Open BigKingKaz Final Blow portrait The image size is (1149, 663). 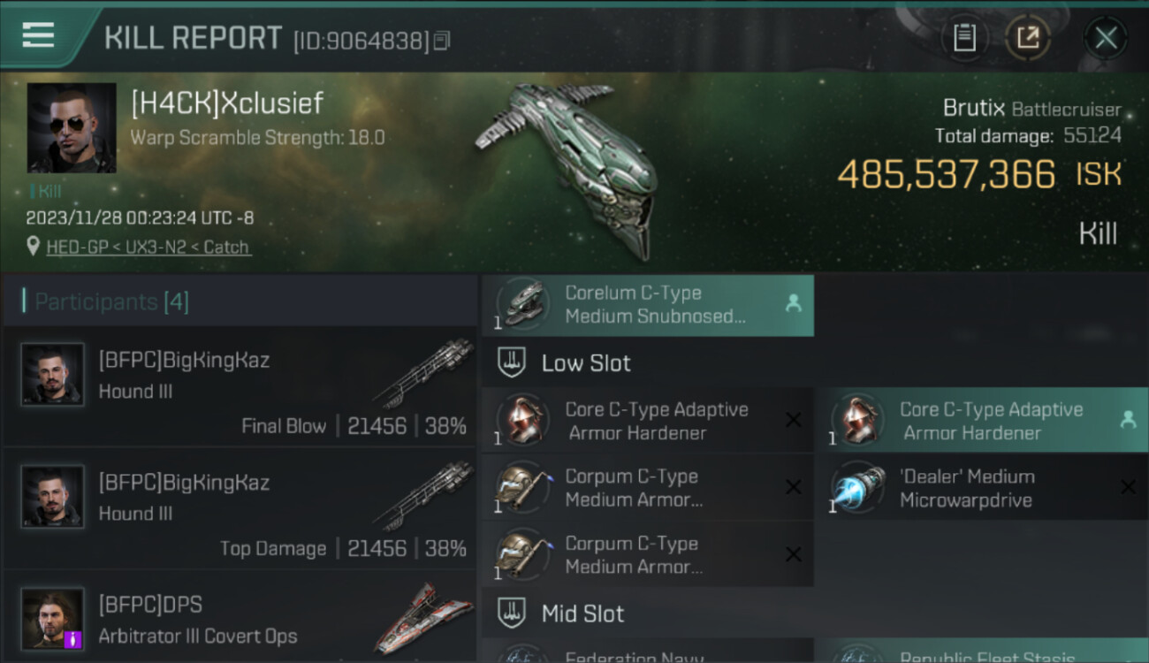click(x=53, y=374)
